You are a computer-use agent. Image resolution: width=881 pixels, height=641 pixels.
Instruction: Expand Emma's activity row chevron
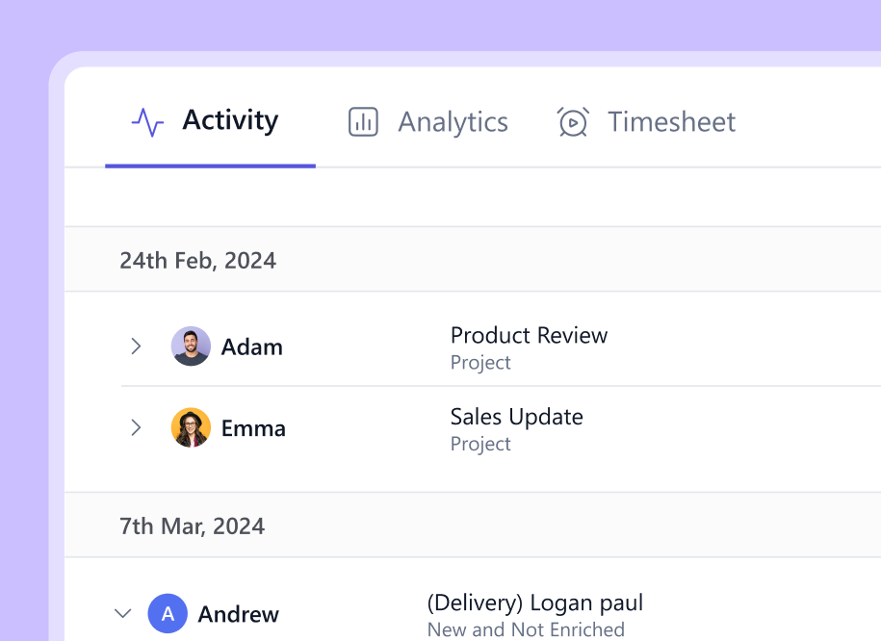136,427
